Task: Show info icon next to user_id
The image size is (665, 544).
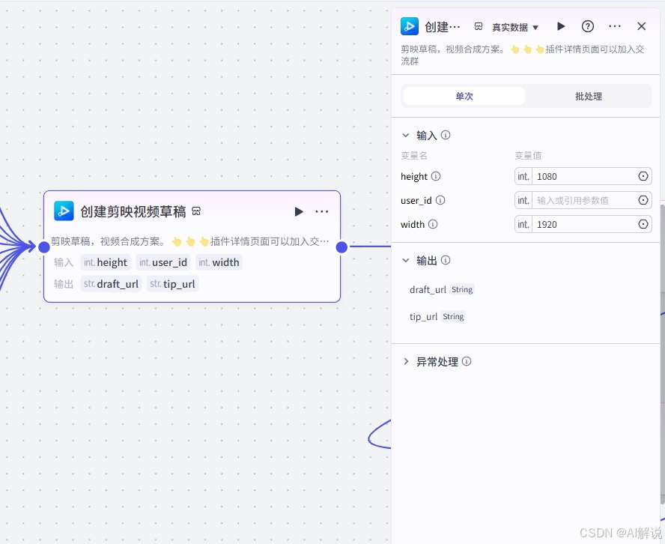Action: click(440, 200)
